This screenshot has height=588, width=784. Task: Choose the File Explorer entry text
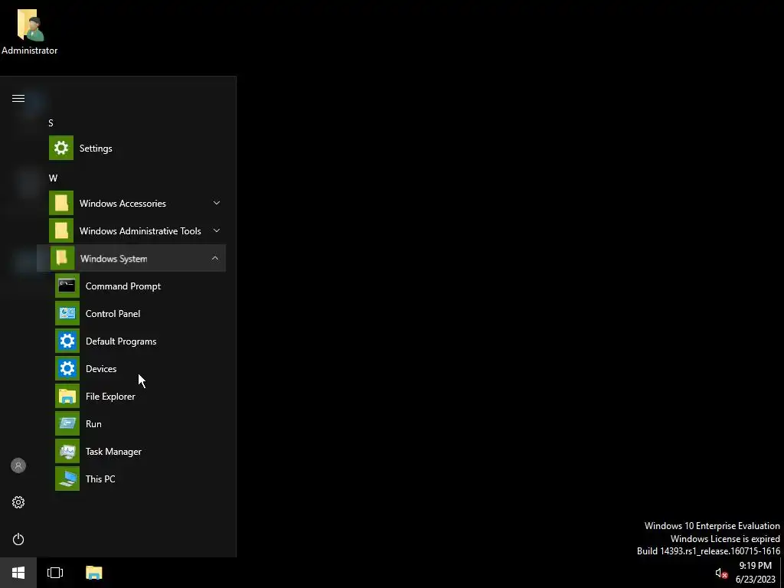pos(110,396)
